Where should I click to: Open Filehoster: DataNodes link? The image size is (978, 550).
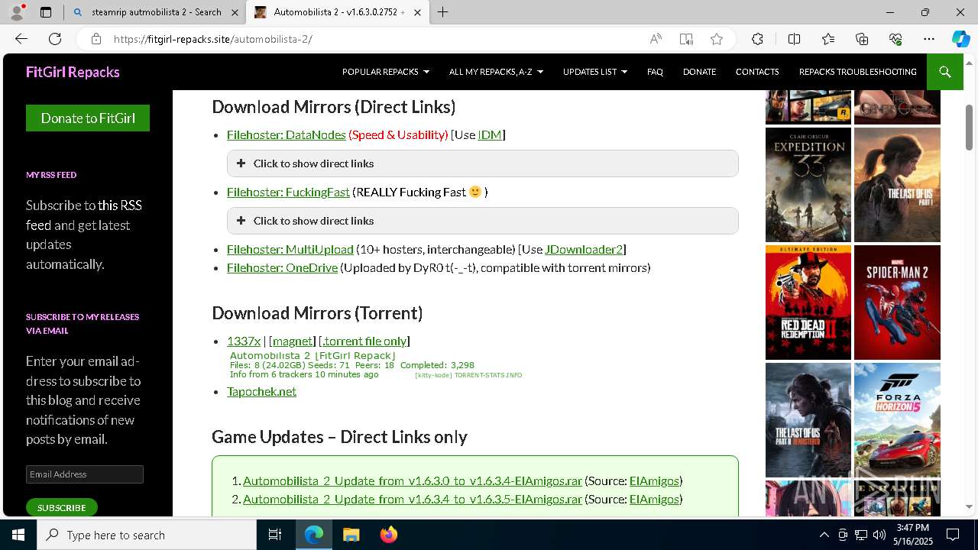(286, 134)
